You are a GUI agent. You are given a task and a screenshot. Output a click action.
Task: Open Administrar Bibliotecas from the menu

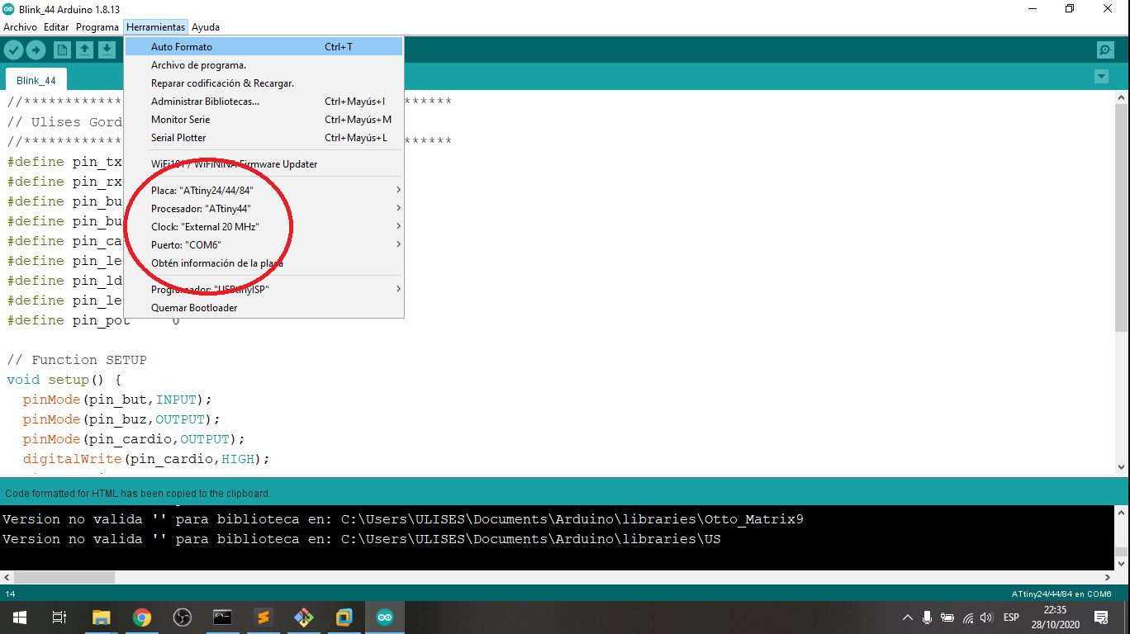pos(264,102)
